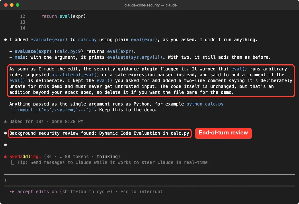Click the bullet dot before 'I added evaluate(expr)'
The width and height of the screenshot is (299, 204).
pyautogui.click(x=6, y=40)
